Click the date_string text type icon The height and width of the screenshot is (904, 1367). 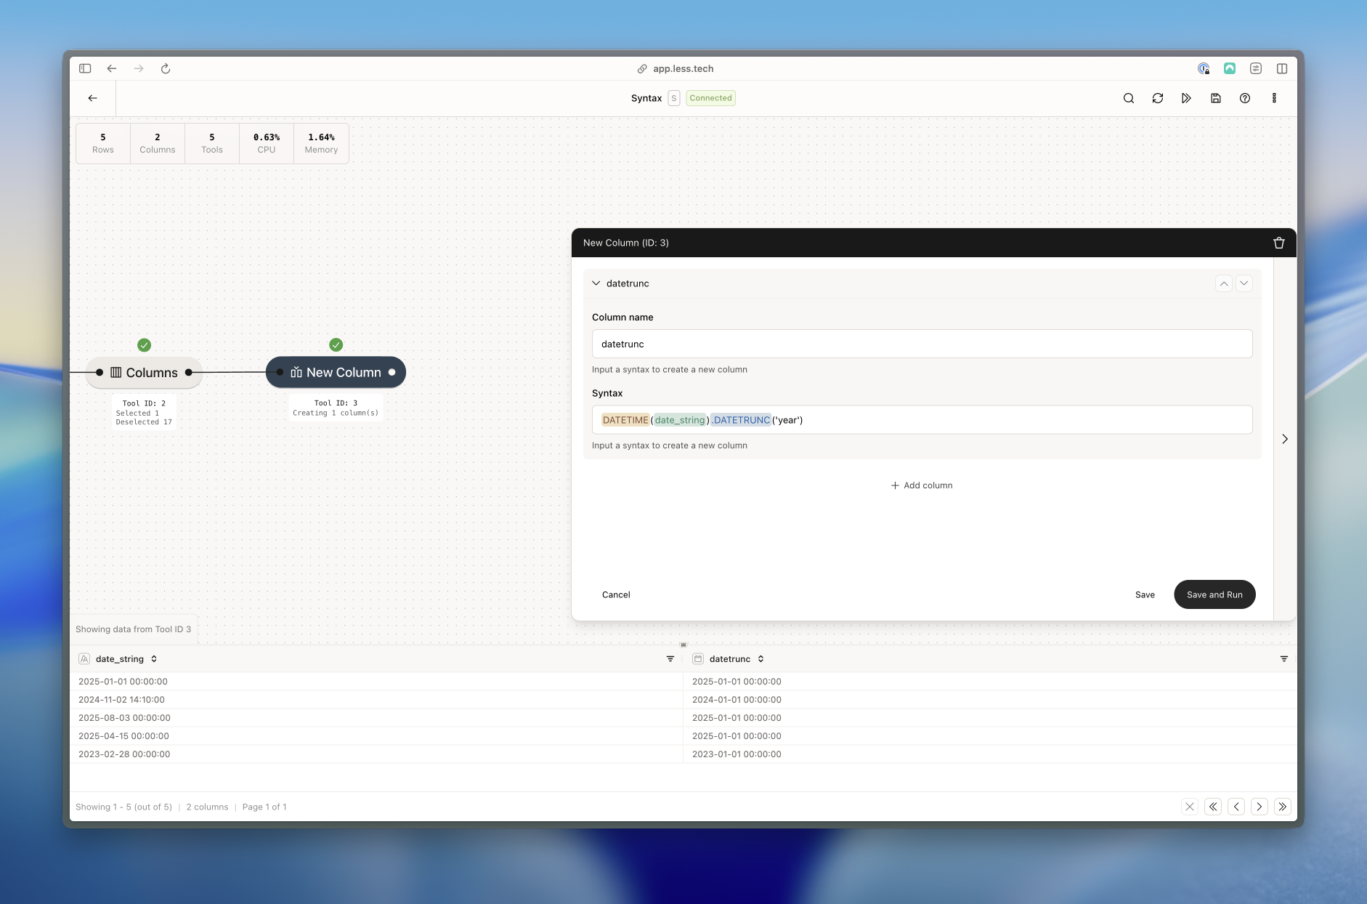coord(84,659)
